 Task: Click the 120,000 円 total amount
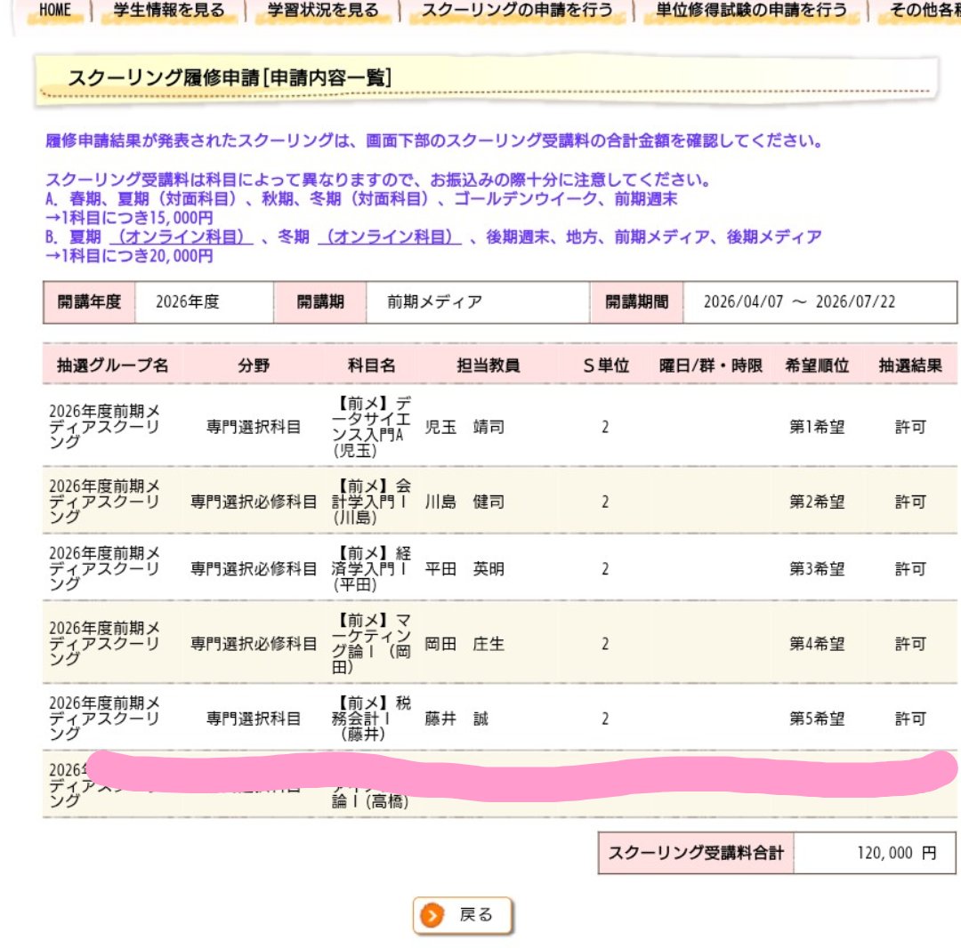coord(897,853)
